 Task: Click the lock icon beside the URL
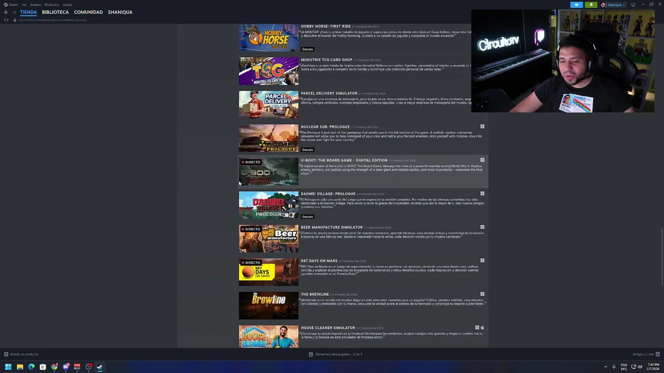15,20
